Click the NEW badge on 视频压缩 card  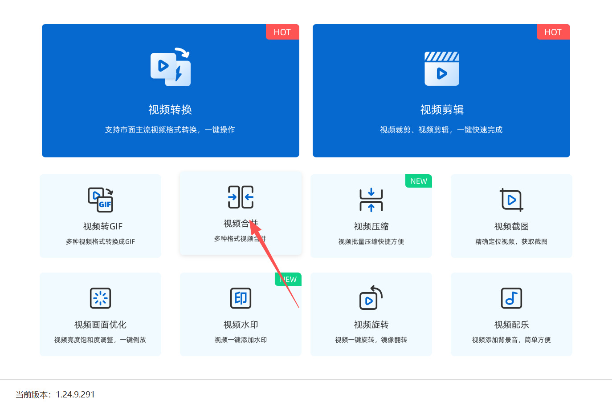(x=419, y=181)
